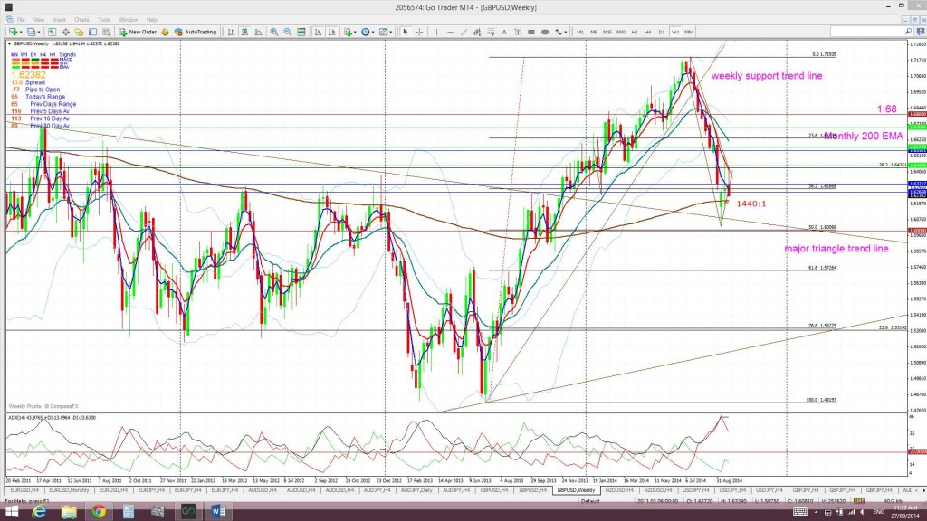This screenshot has height=521, width=927.
Task: Open the Charts menu
Action: (x=81, y=20)
